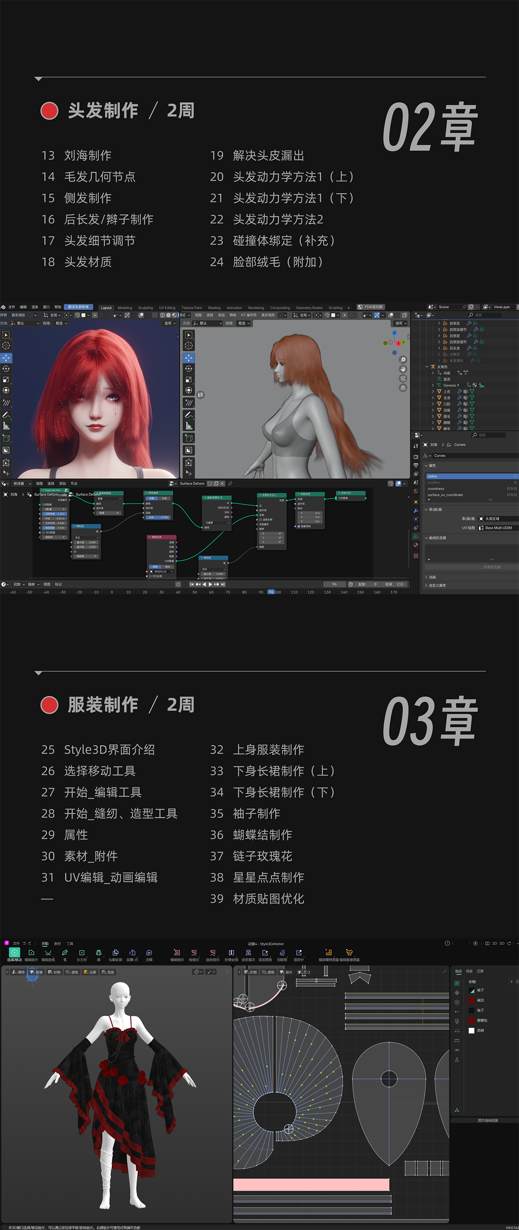The width and height of the screenshot is (519, 1230).
Task: Select the Rotate tool in Blender's render-preview viewport
Action: point(6,369)
